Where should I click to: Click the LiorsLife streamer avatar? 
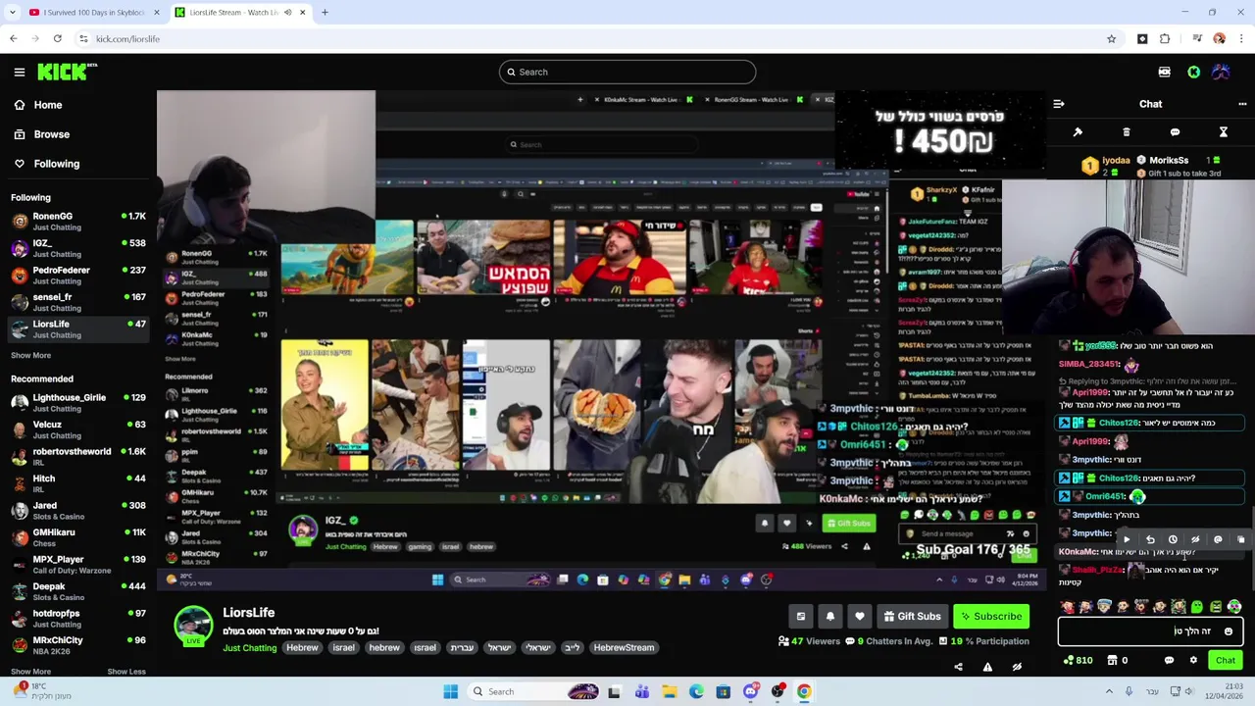click(x=193, y=626)
